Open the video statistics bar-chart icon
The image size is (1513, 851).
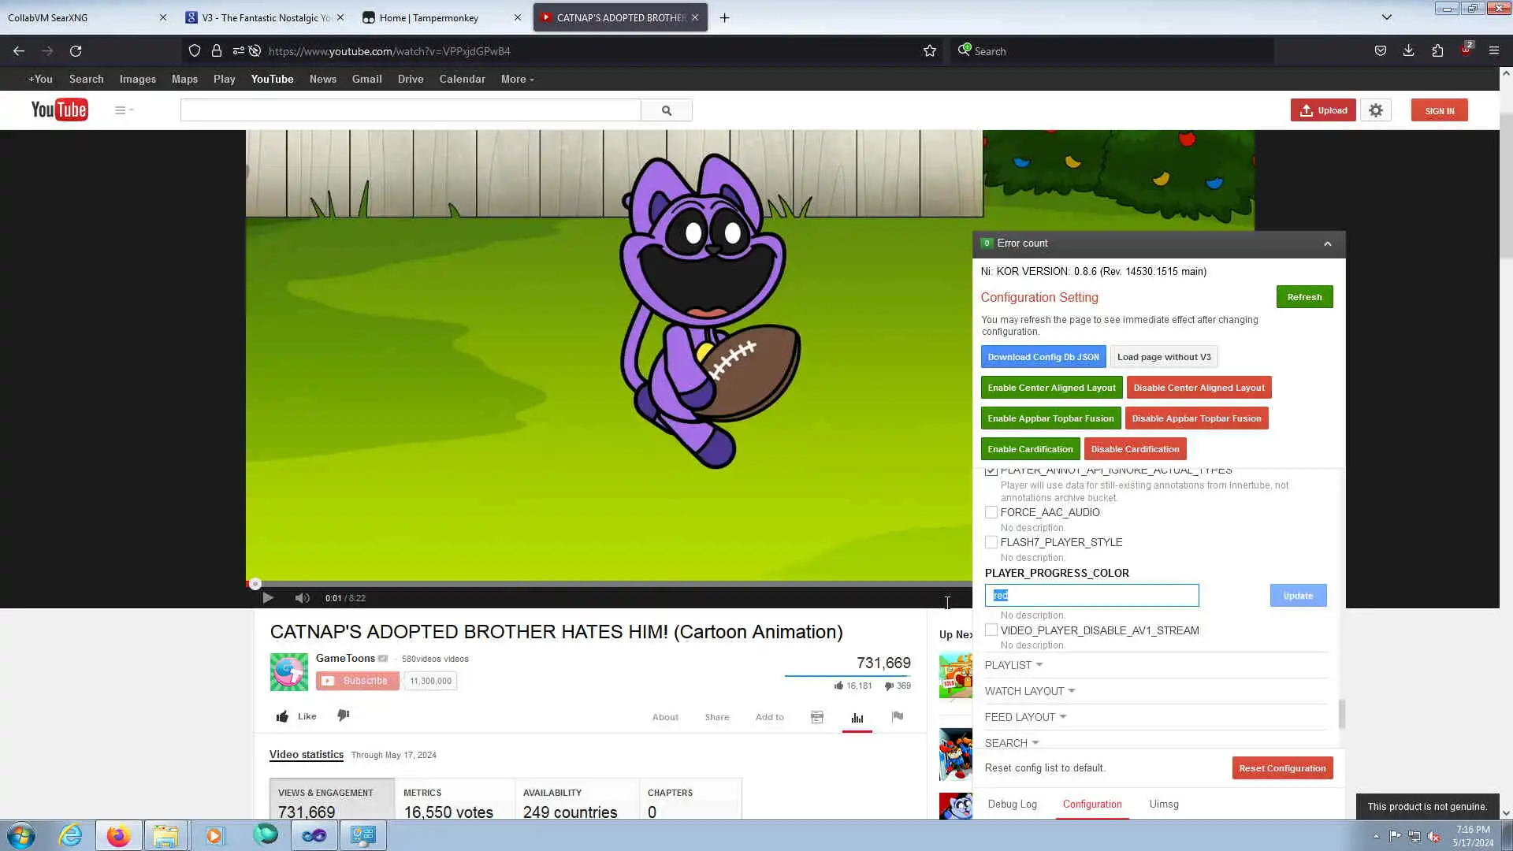(857, 717)
